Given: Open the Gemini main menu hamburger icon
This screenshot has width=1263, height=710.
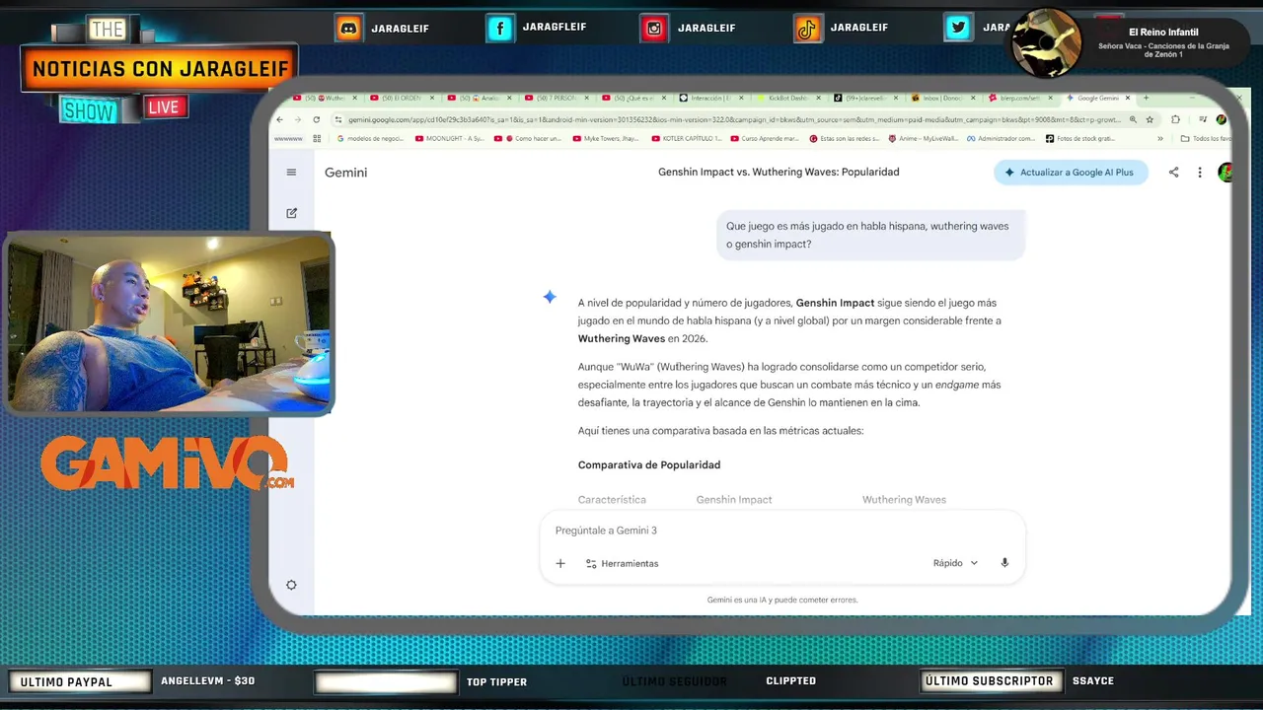Looking at the screenshot, I should (x=291, y=173).
